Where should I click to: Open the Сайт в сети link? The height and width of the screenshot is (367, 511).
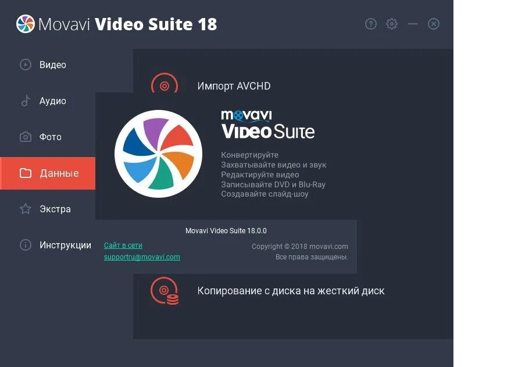pos(123,245)
